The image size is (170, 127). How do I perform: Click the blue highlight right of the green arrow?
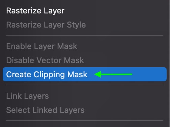tap(149, 74)
